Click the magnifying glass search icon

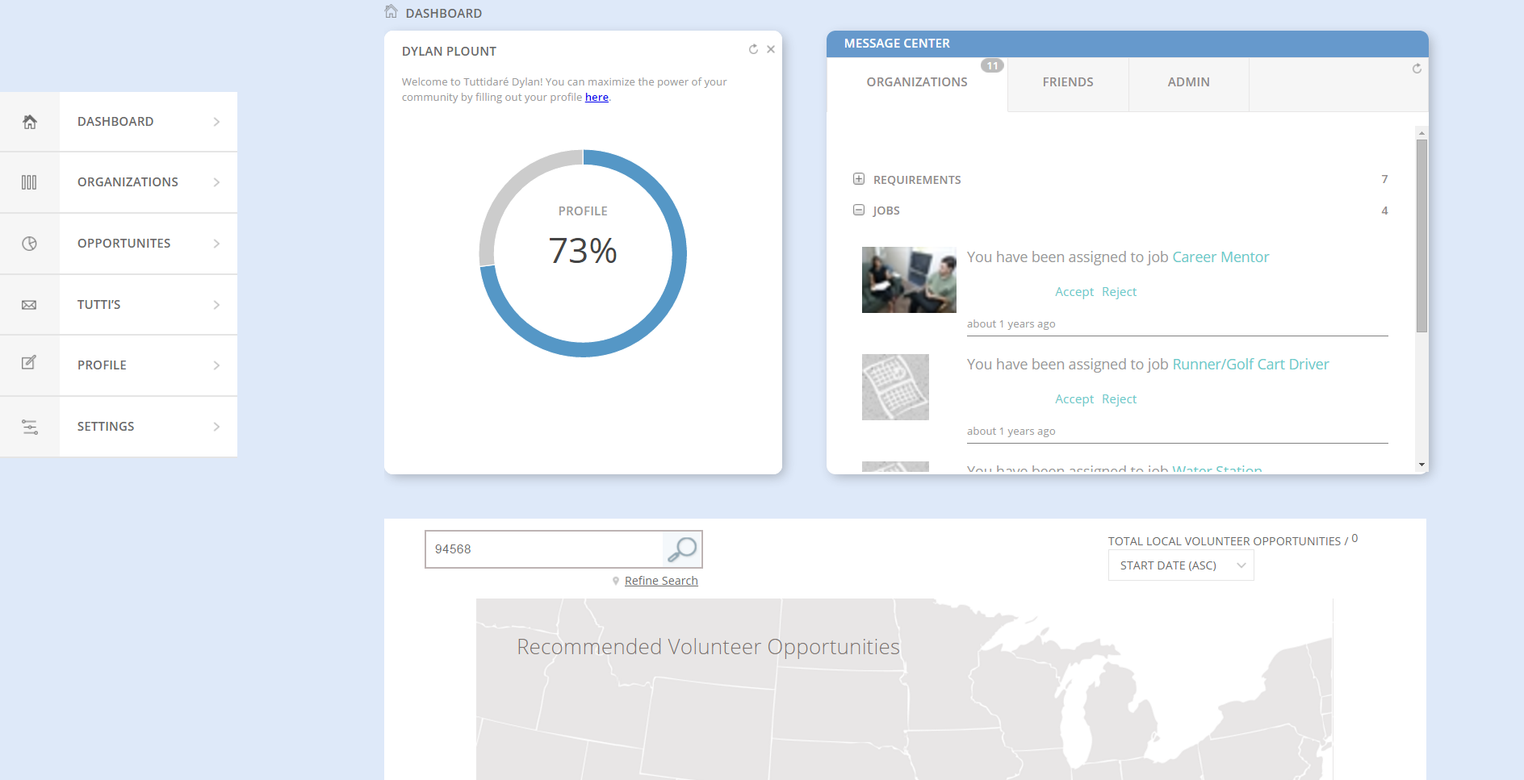tap(682, 549)
